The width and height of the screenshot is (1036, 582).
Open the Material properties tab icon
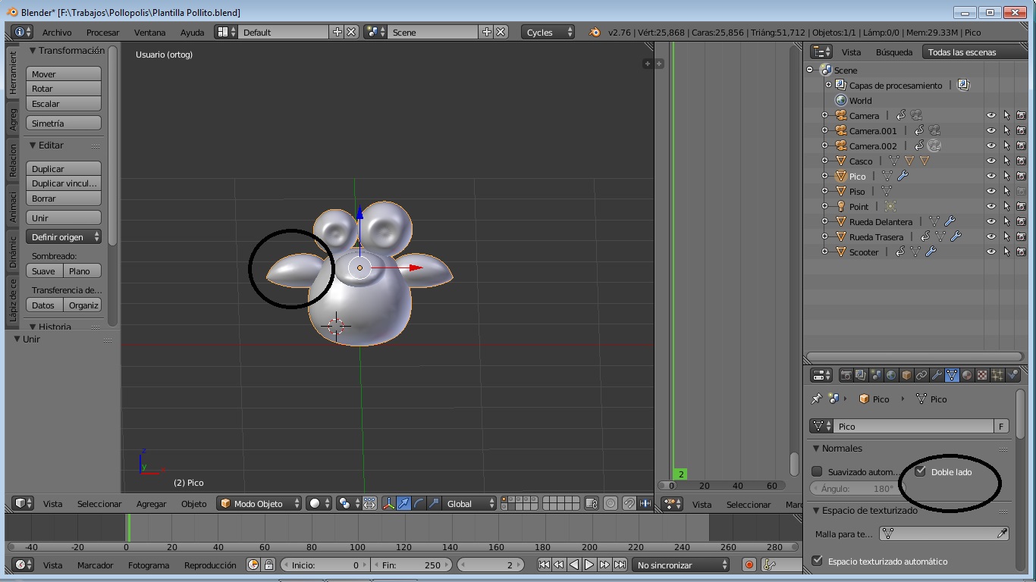coord(967,375)
